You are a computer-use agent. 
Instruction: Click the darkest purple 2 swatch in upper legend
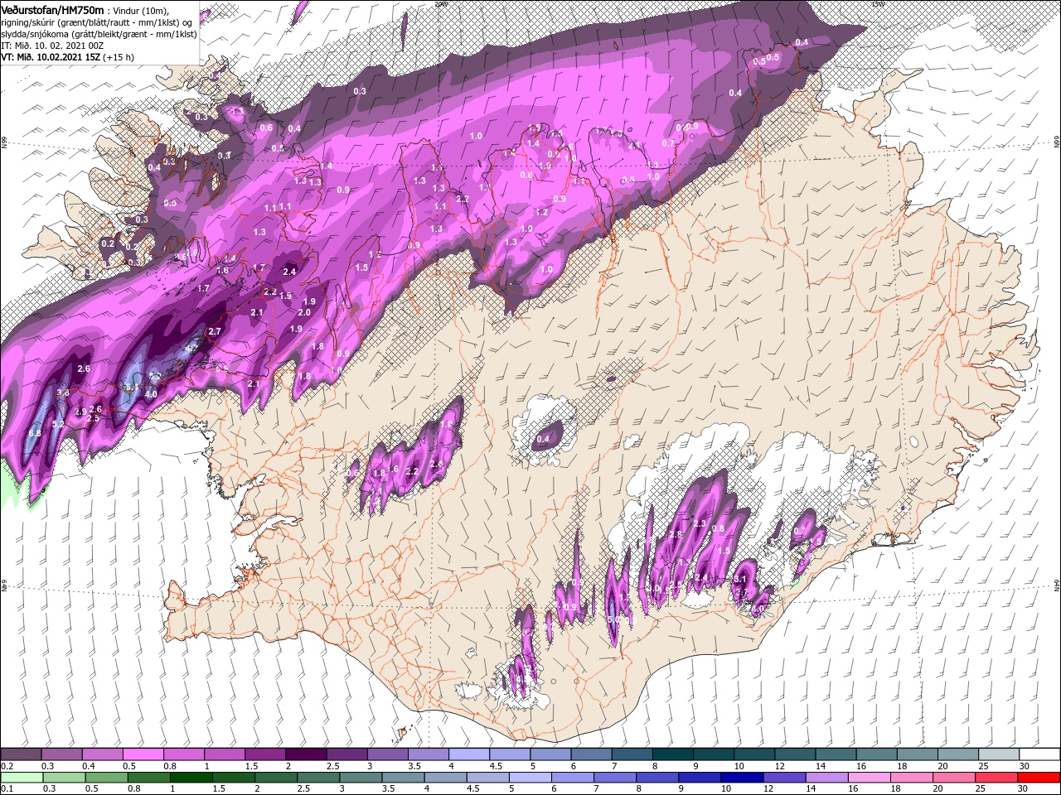point(306,754)
